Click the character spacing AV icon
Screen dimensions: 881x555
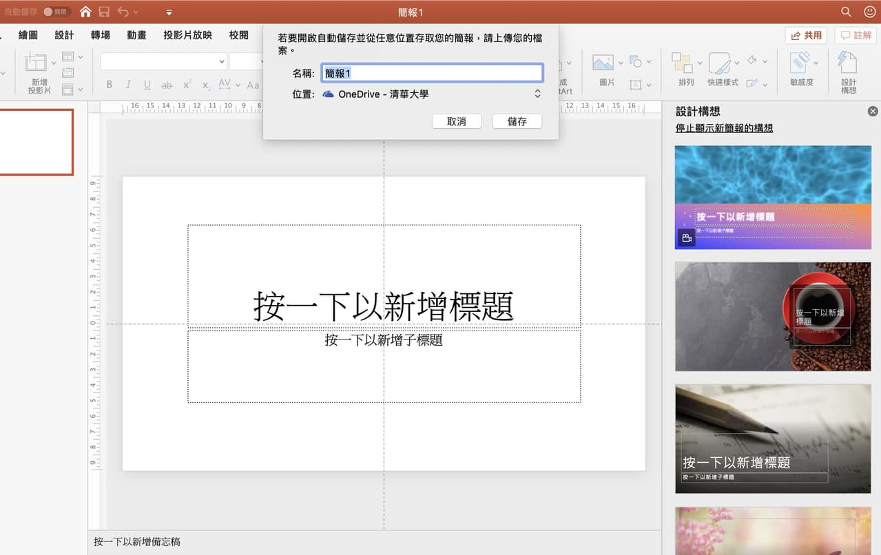(x=225, y=84)
